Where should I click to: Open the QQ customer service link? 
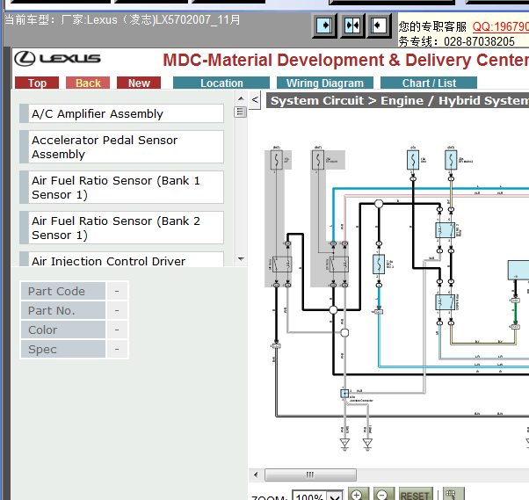(x=501, y=26)
